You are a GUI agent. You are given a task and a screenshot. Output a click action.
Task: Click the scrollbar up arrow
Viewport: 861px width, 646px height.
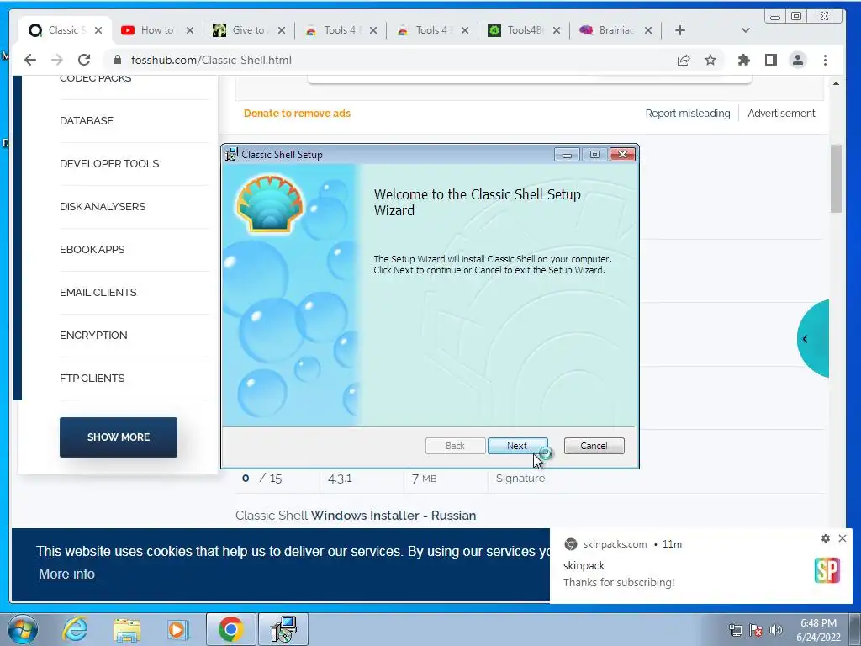tap(836, 83)
